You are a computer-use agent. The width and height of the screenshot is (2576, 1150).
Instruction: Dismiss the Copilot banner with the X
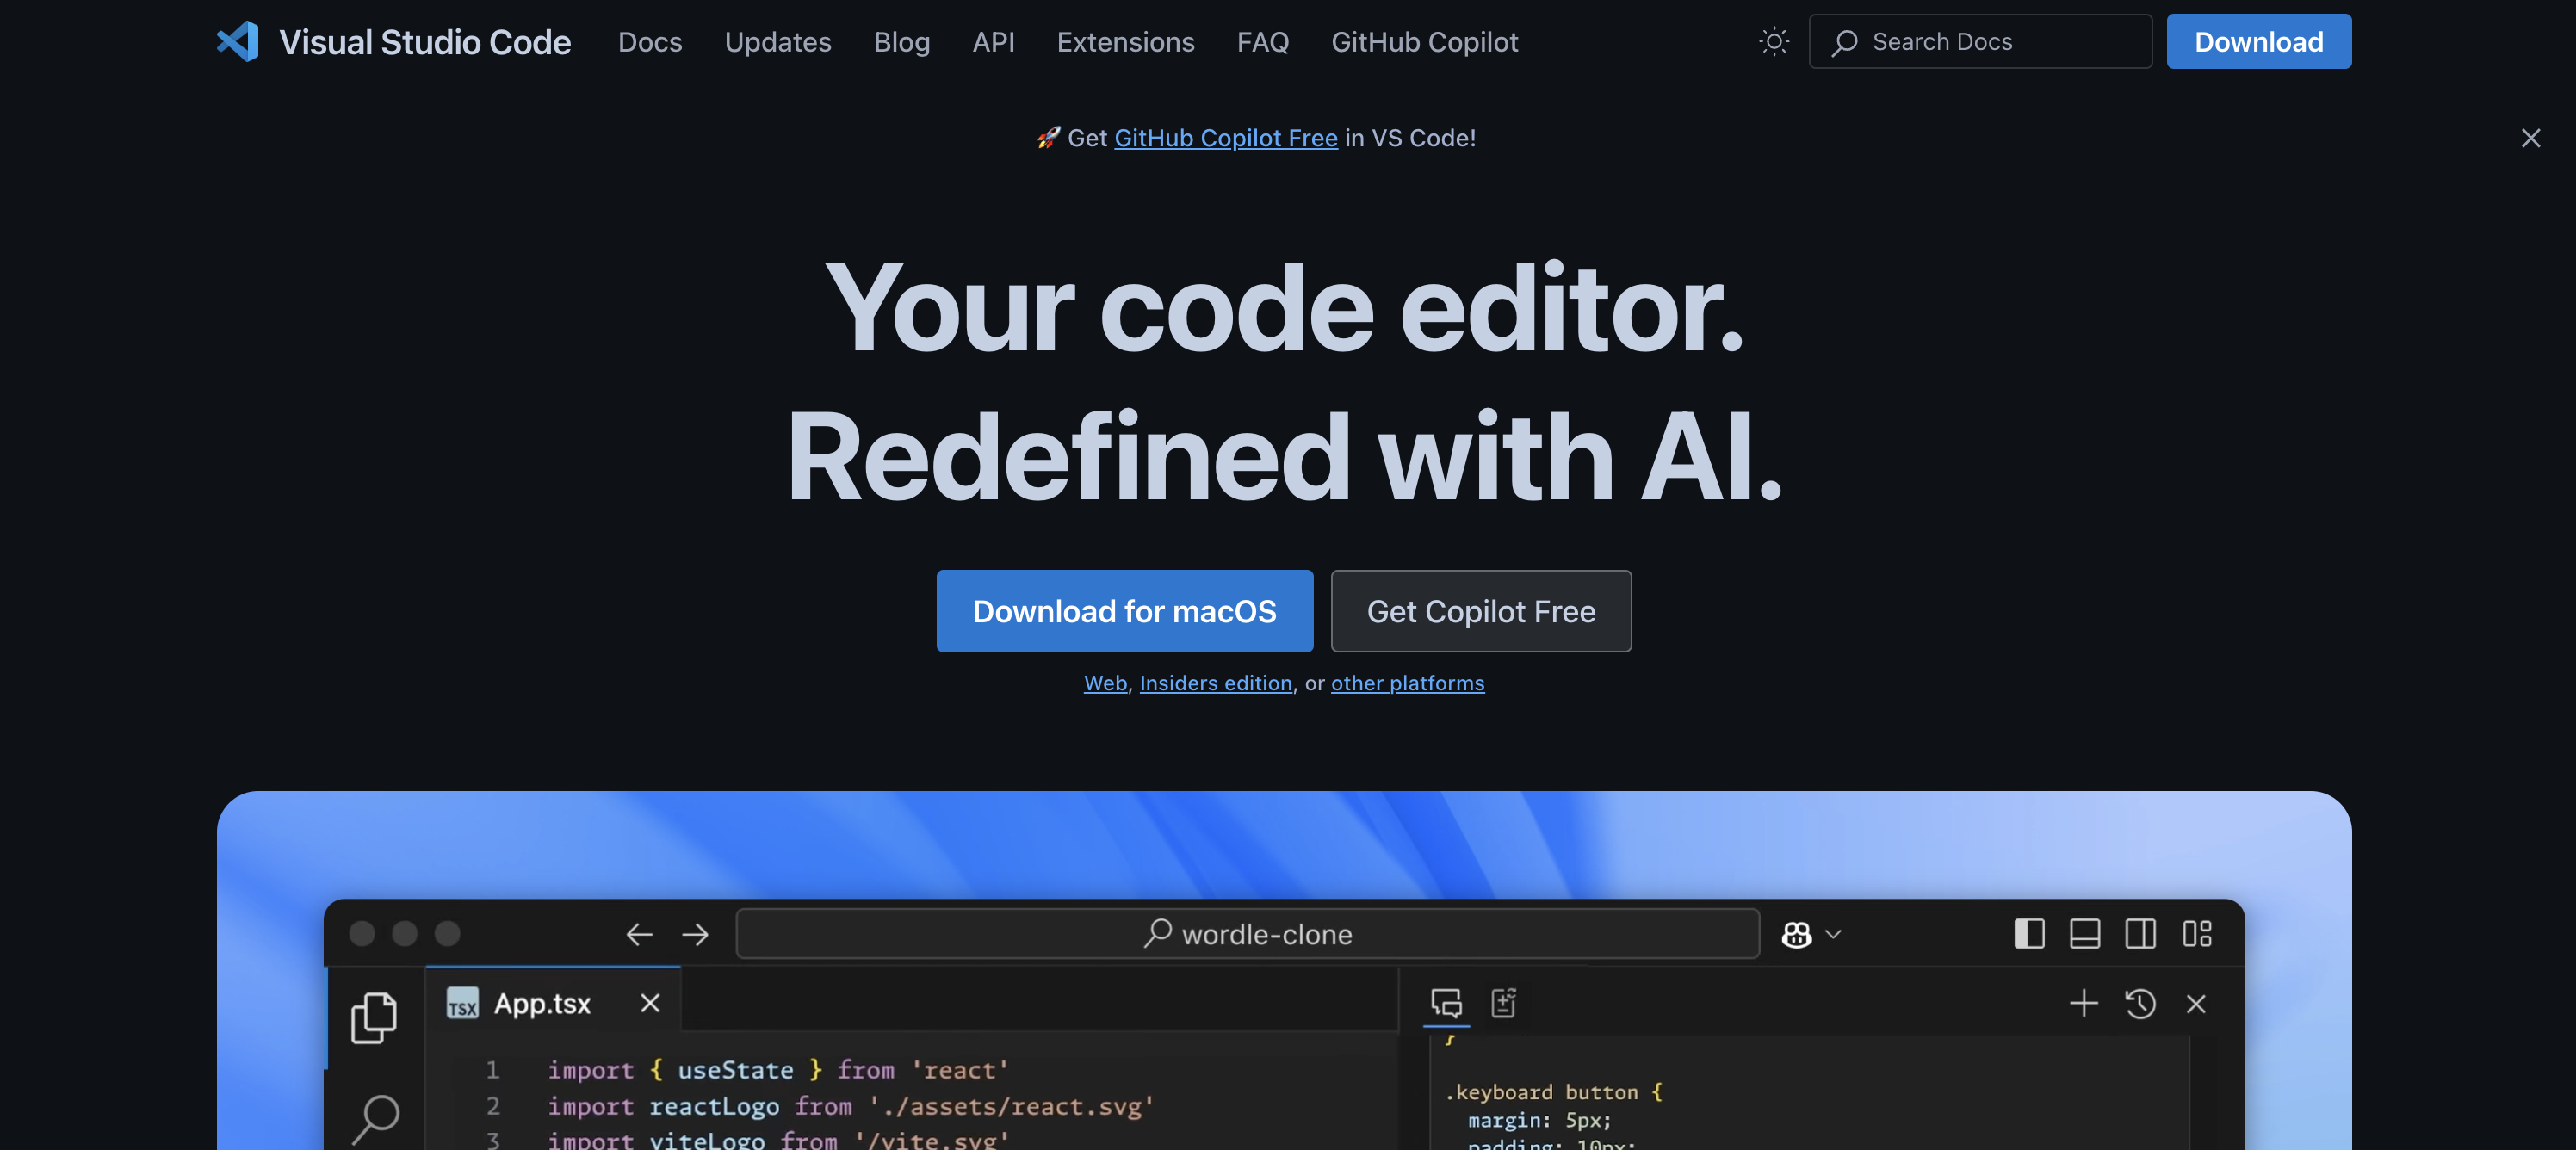2530,138
